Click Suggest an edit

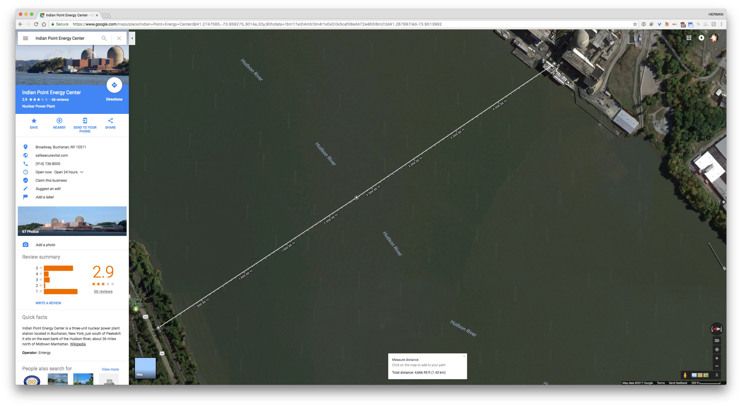(48, 189)
